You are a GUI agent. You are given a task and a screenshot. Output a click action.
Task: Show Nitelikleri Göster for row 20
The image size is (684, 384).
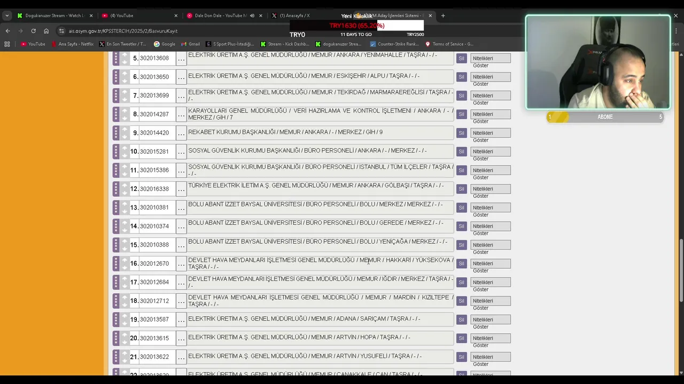pyautogui.click(x=491, y=338)
